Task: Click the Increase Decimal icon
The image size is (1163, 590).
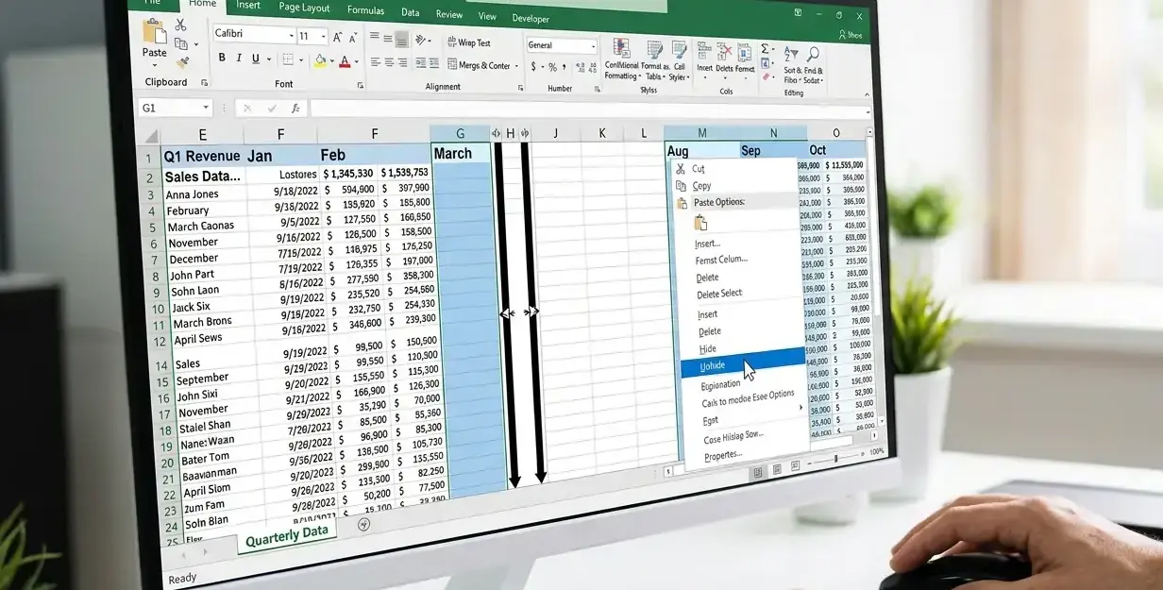Action: (x=580, y=67)
